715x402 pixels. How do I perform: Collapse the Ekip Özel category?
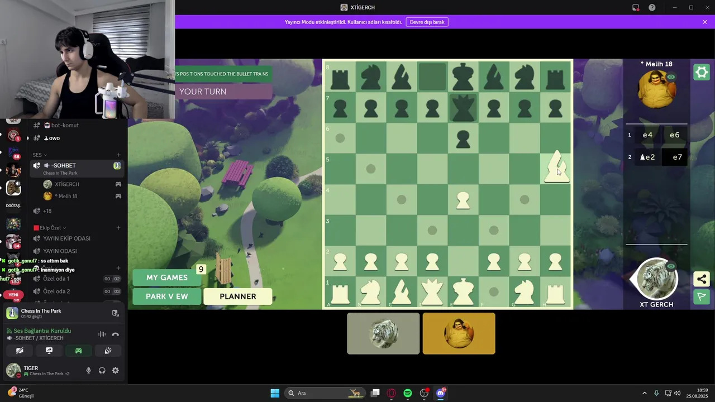50,228
